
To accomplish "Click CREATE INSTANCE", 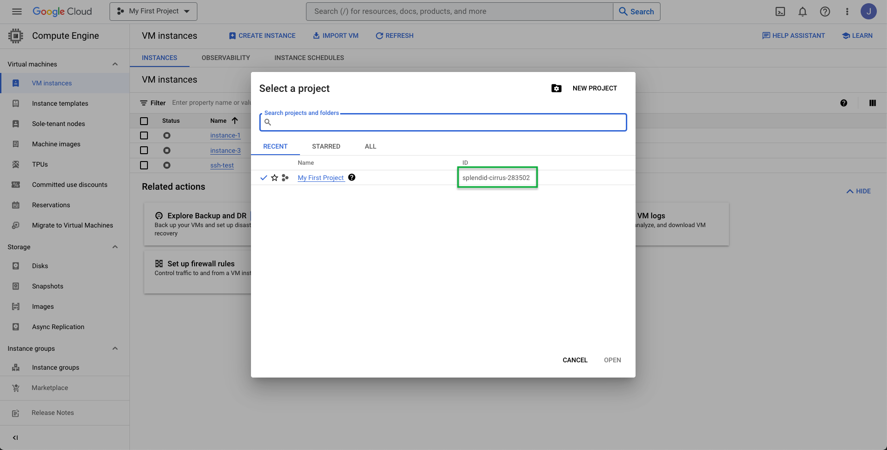I will click(x=262, y=36).
